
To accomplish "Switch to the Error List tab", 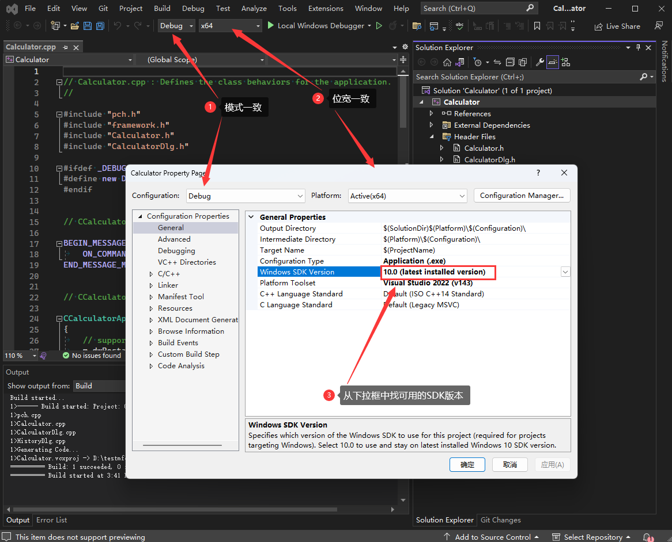I will point(51,520).
